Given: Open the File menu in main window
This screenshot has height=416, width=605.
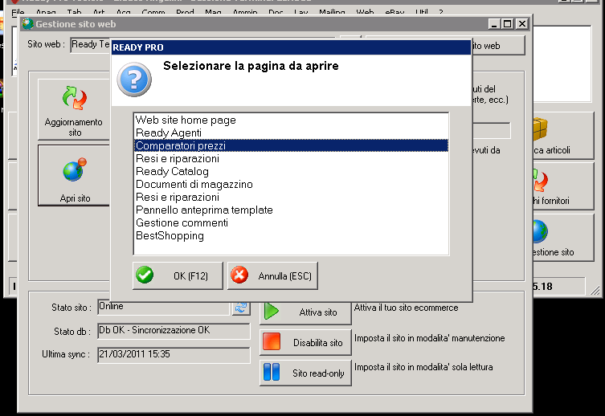Looking at the screenshot, I should coord(18,13).
